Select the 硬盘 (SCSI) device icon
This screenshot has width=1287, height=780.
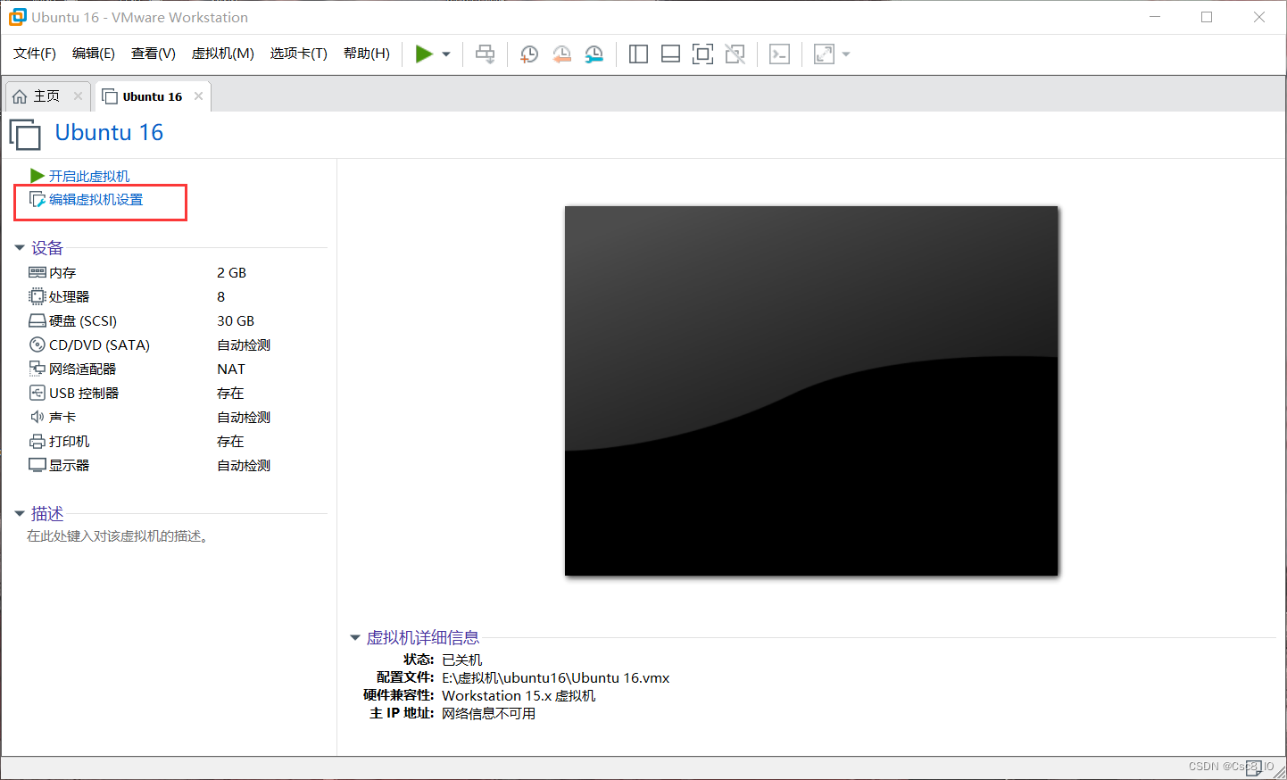[37, 320]
